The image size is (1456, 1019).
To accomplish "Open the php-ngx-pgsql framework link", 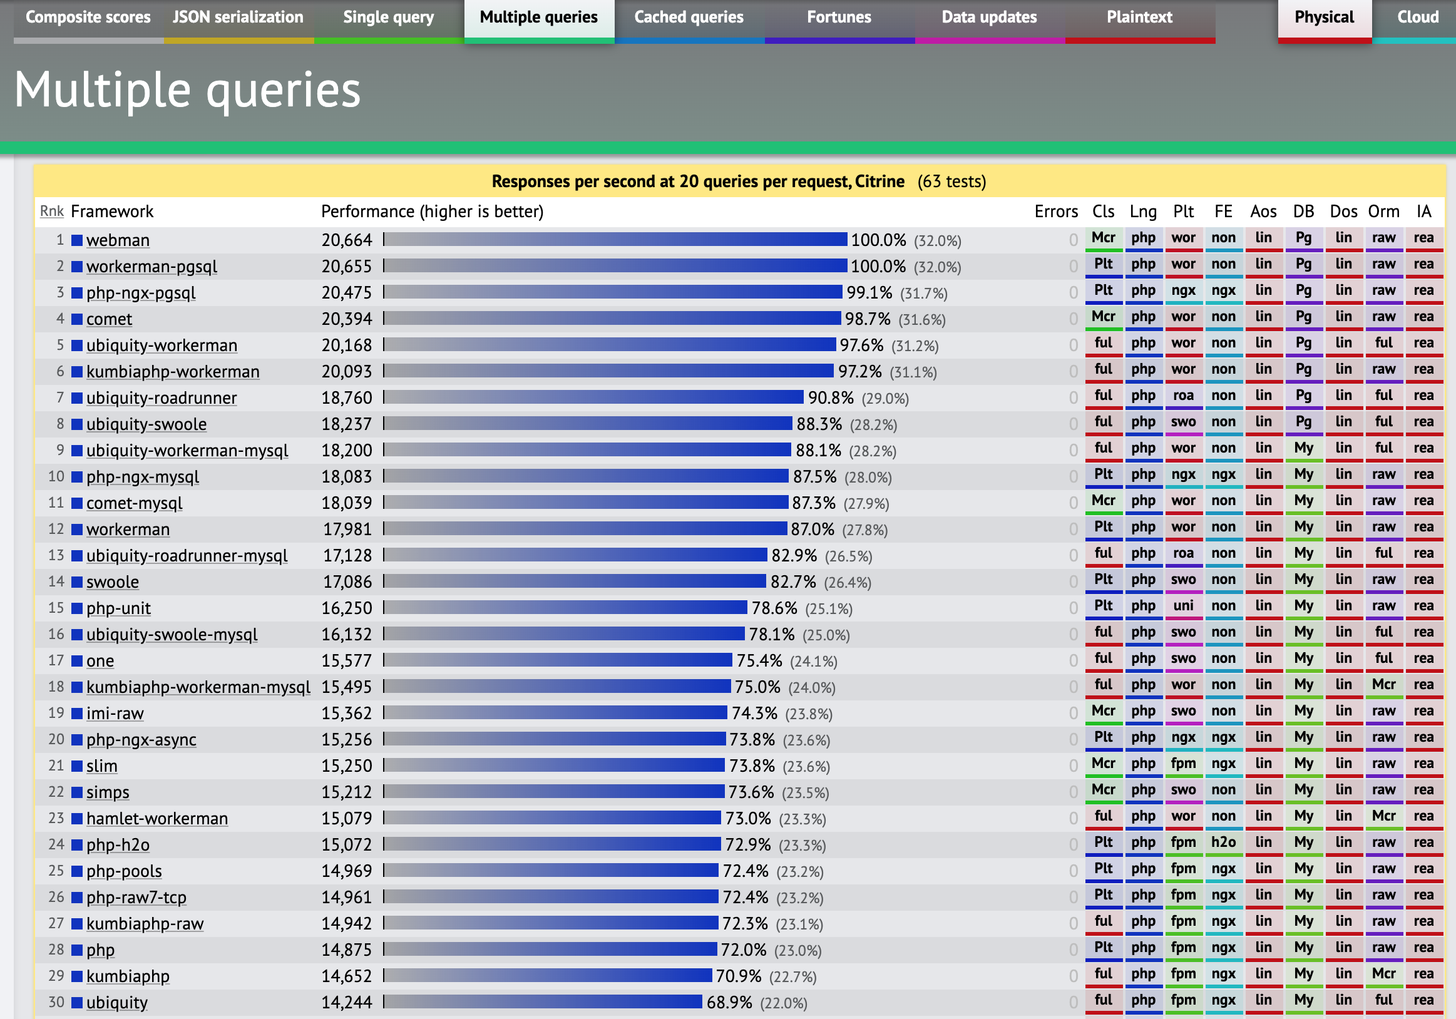I will point(141,293).
